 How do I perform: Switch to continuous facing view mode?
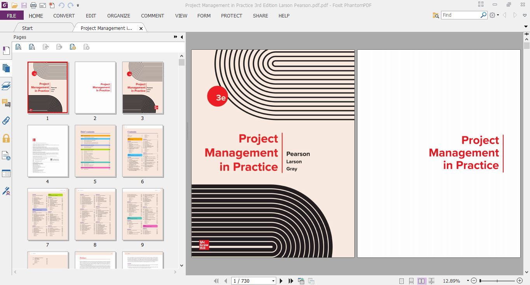click(431, 281)
